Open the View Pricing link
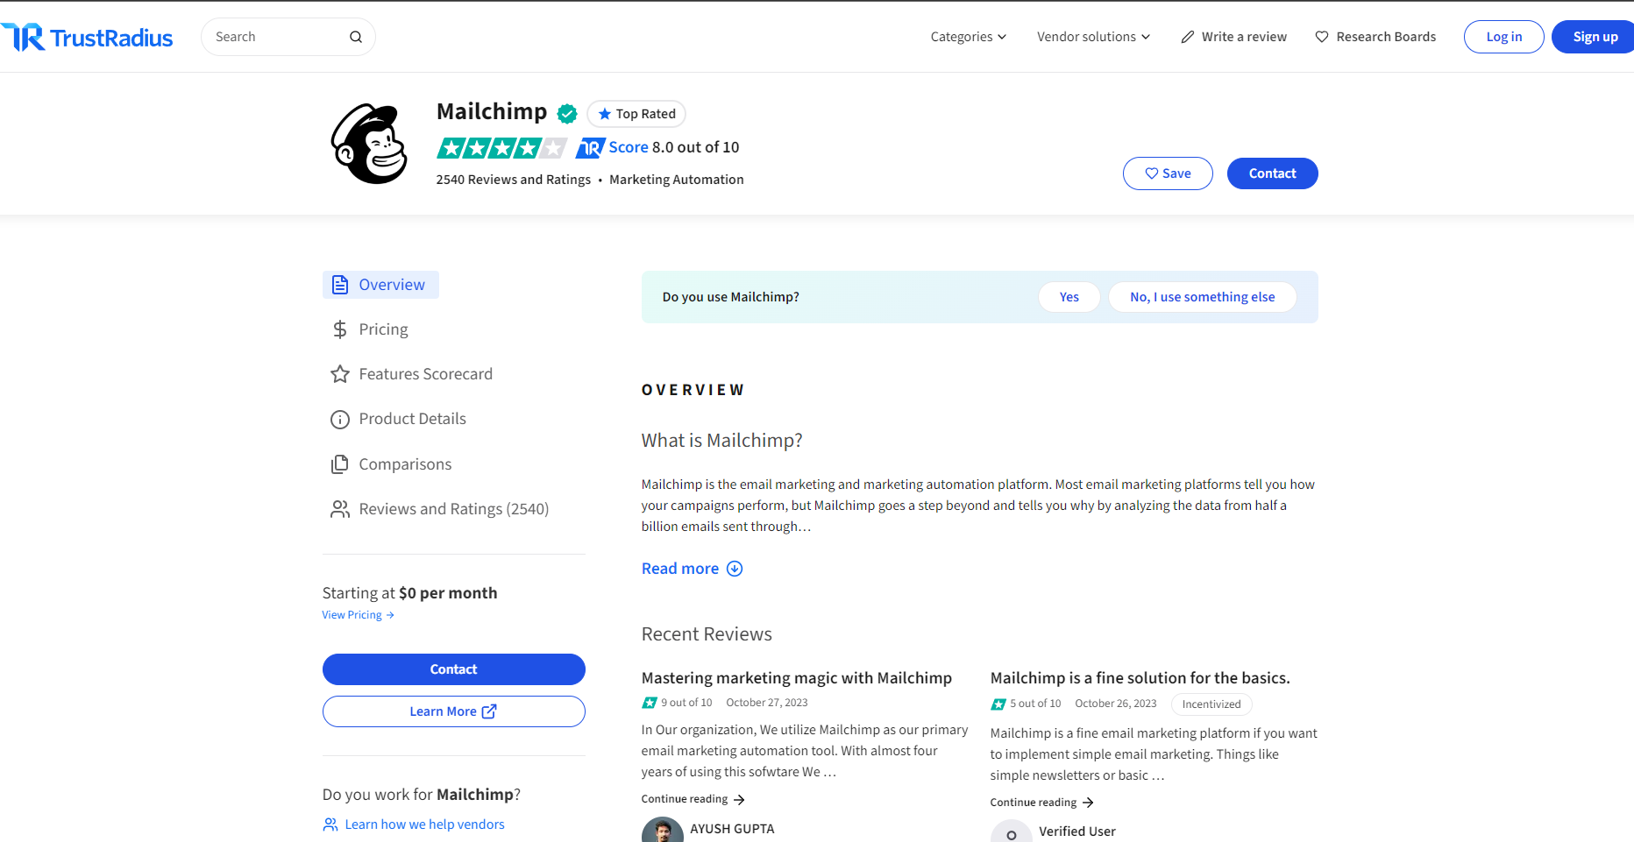1634x842 pixels. (x=358, y=615)
